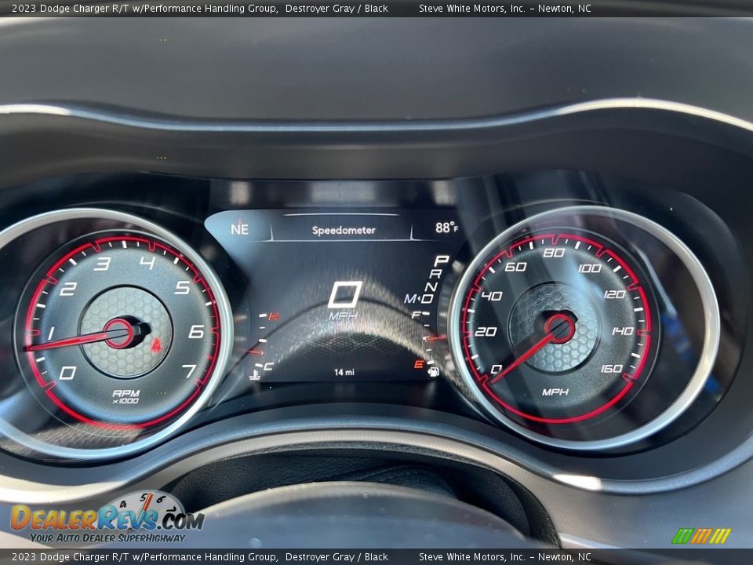Screen dimensions: 753x565
Task: Click the striped colored logo bottom right
Action: click(701, 536)
